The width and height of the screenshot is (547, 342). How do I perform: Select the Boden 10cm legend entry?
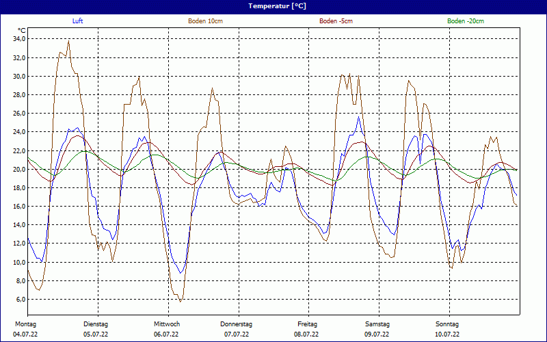(x=205, y=21)
